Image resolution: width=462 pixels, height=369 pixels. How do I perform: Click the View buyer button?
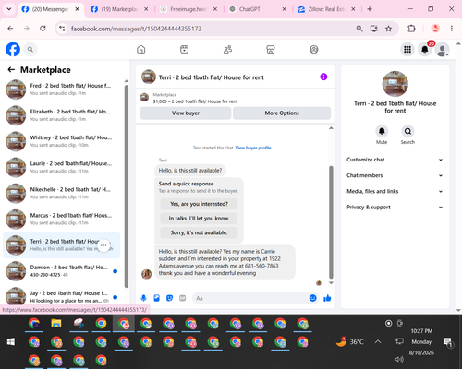(186, 113)
